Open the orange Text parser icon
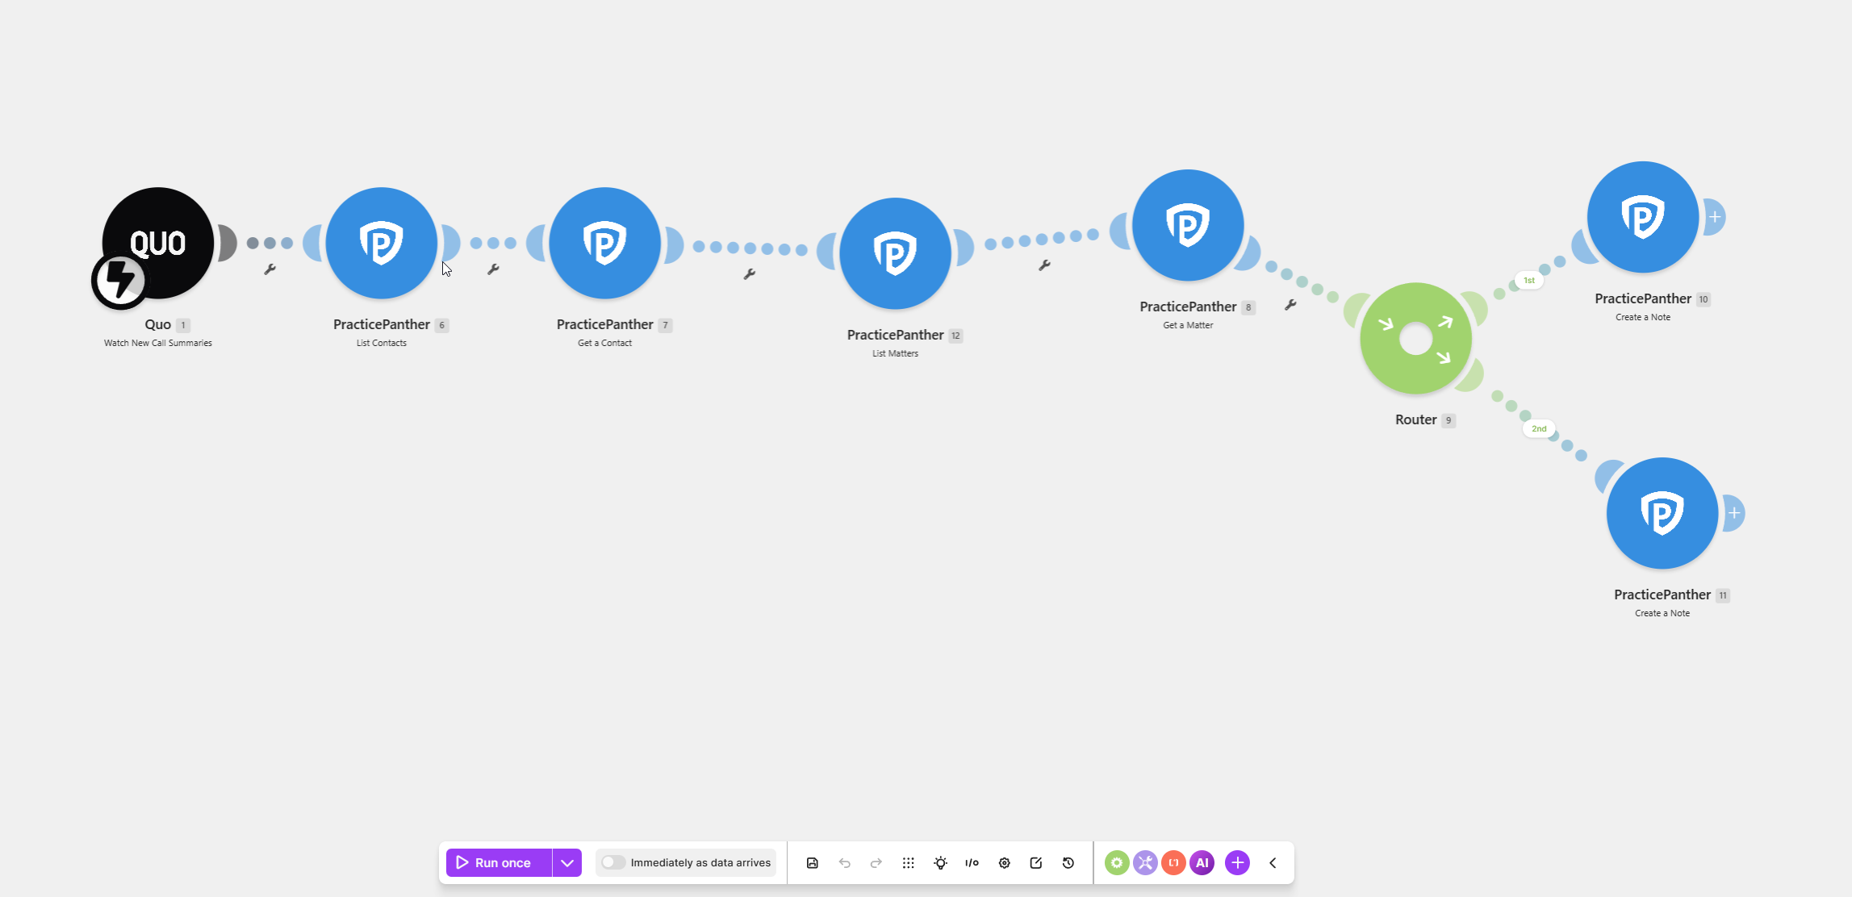Screen dimensions: 1852x897 (1173, 862)
